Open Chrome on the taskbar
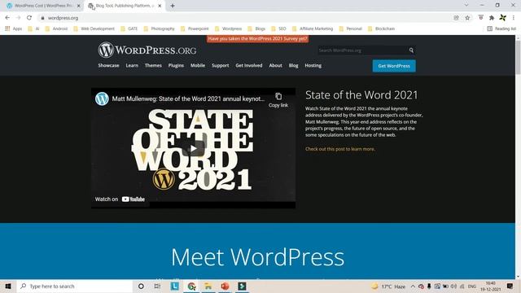This screenshot has width=521, height=293. point(191,286)
